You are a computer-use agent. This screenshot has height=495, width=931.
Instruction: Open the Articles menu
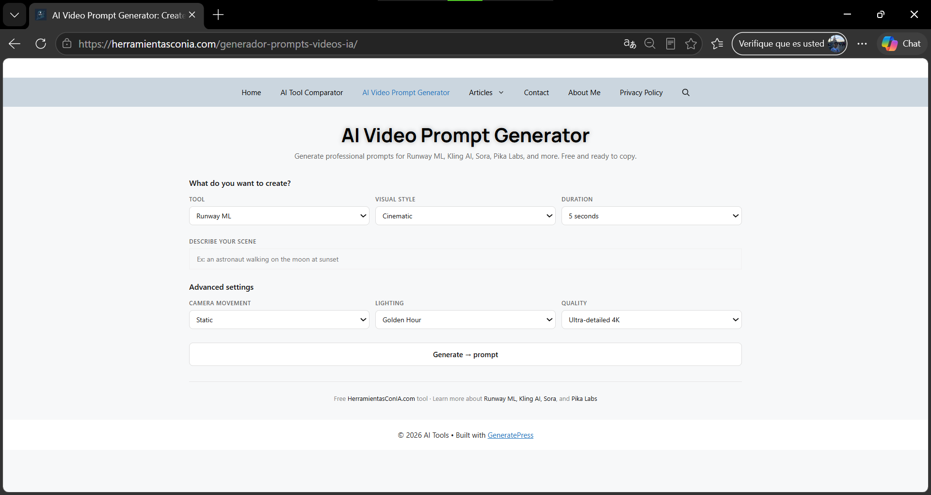[x=481, y=92]
